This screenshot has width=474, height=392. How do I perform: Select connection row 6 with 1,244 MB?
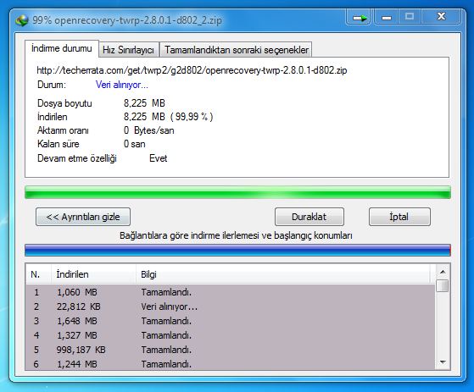pos(231,363)
